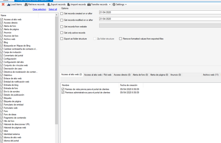Click the 'Clear selection' link
Screen dimensions: 221x143
pos(39,9)
